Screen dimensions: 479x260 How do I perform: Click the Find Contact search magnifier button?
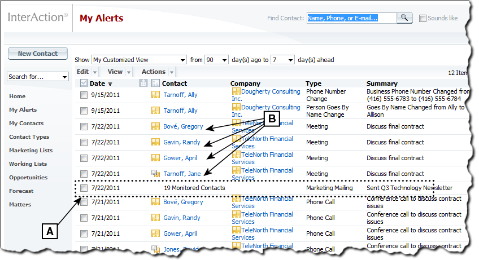point(404,18)
